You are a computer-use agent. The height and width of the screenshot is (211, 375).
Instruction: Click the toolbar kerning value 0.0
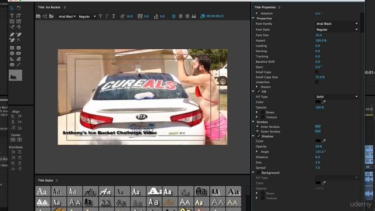tap(146, 16)
